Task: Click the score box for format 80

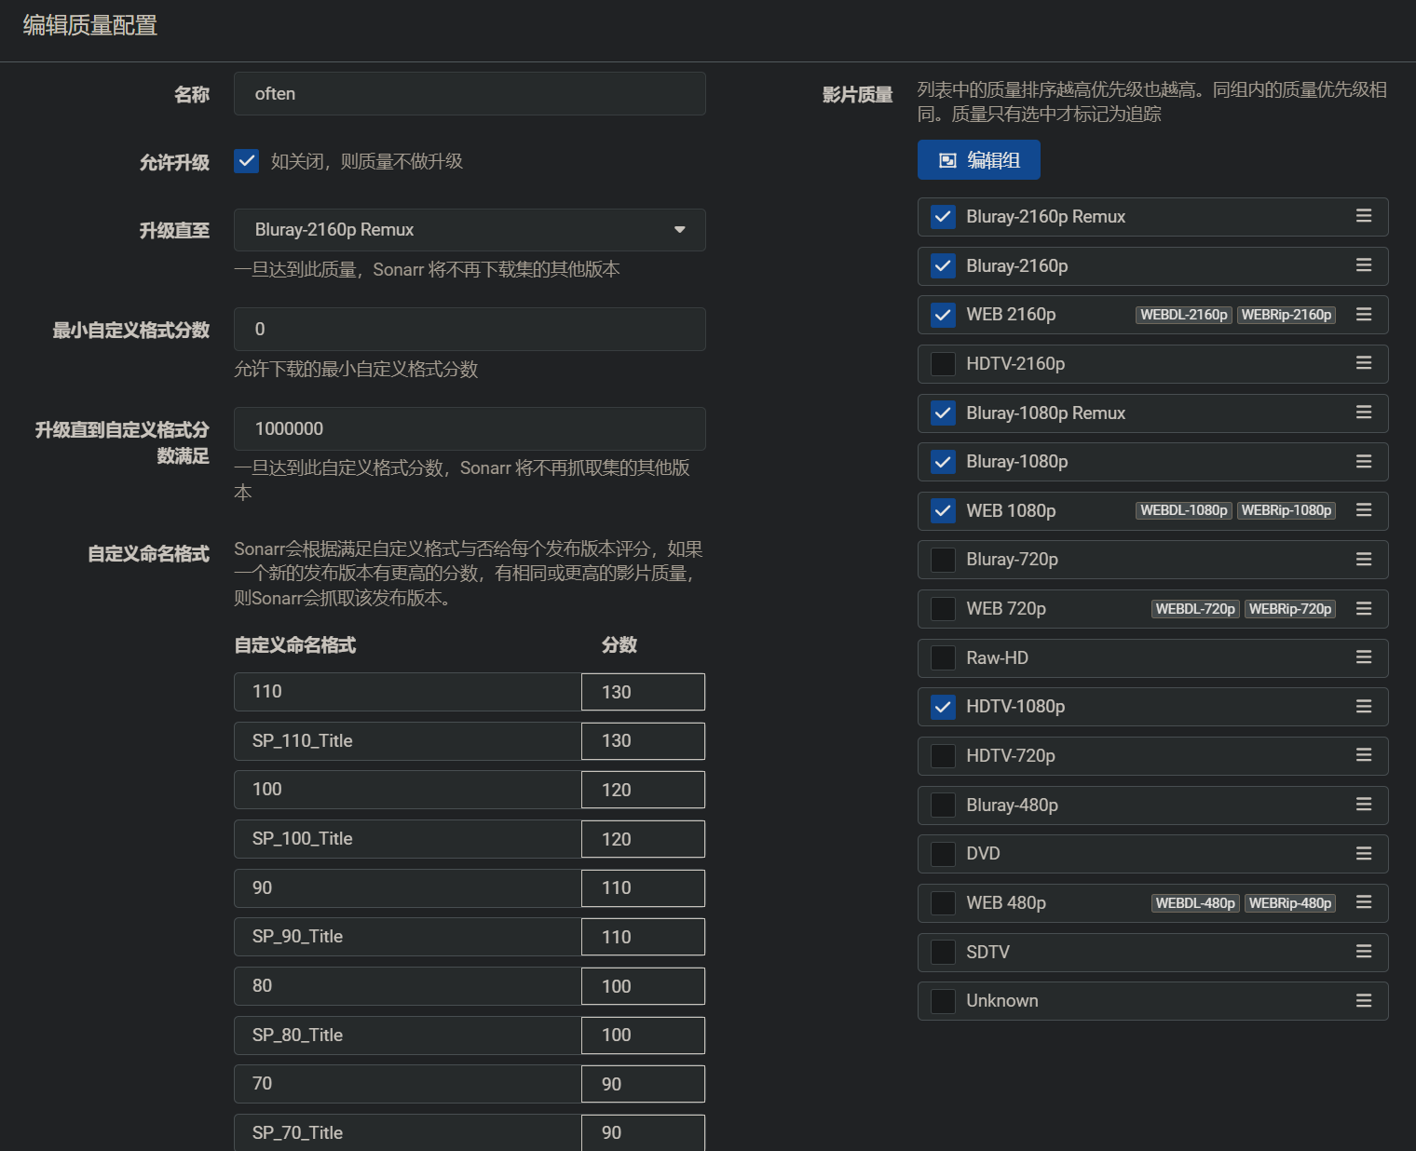Action: [643, 986]
